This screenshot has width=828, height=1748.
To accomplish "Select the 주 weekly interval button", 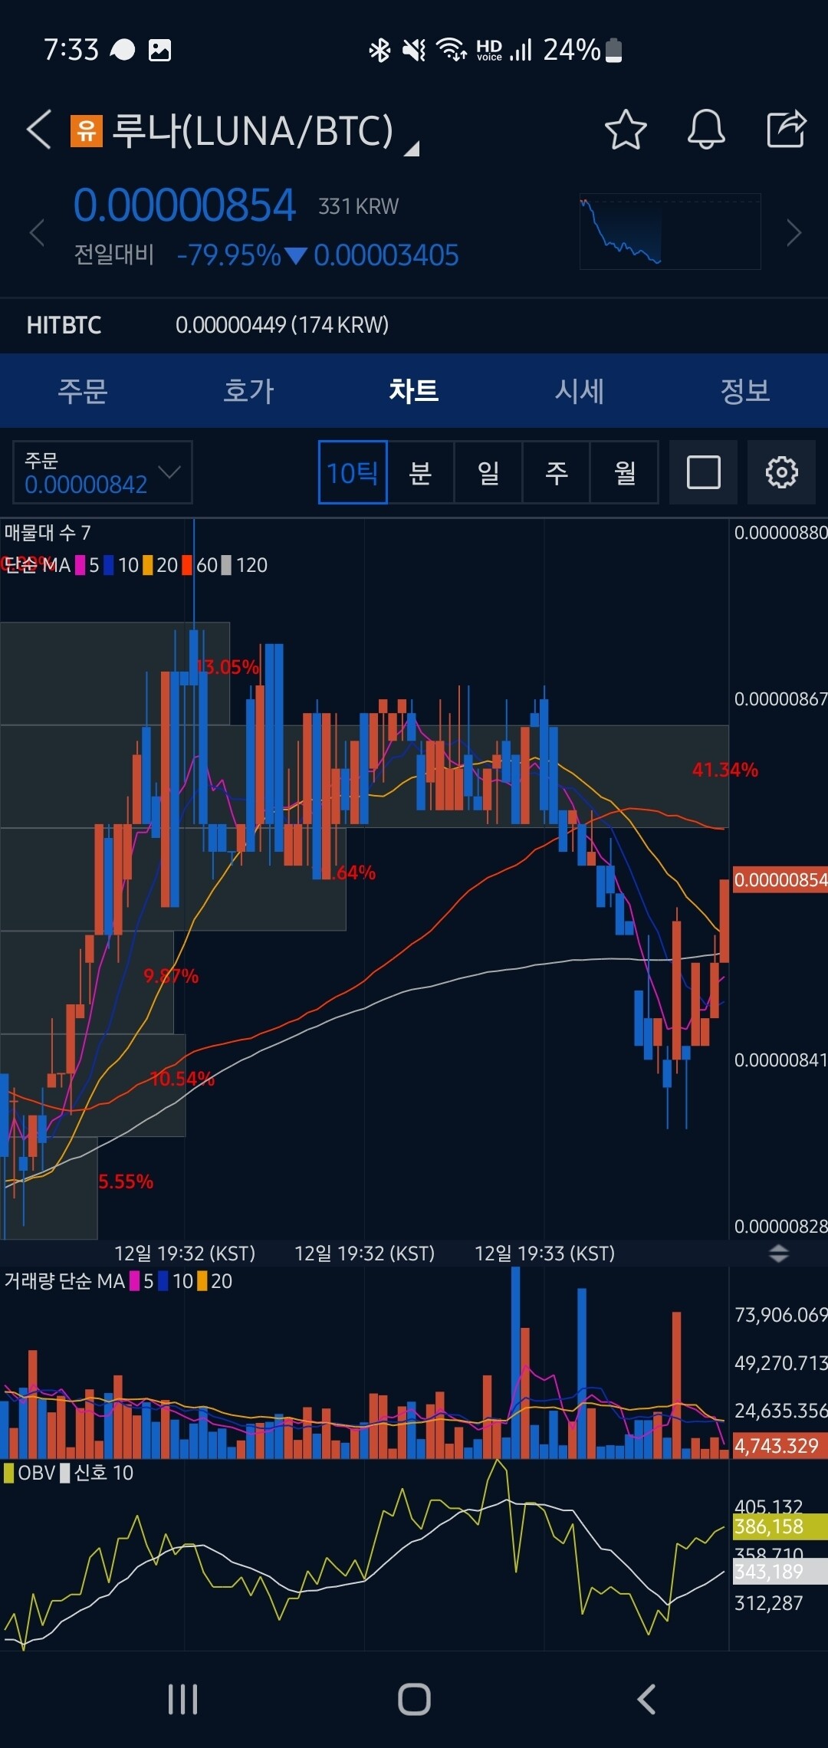I will (556, 472).
